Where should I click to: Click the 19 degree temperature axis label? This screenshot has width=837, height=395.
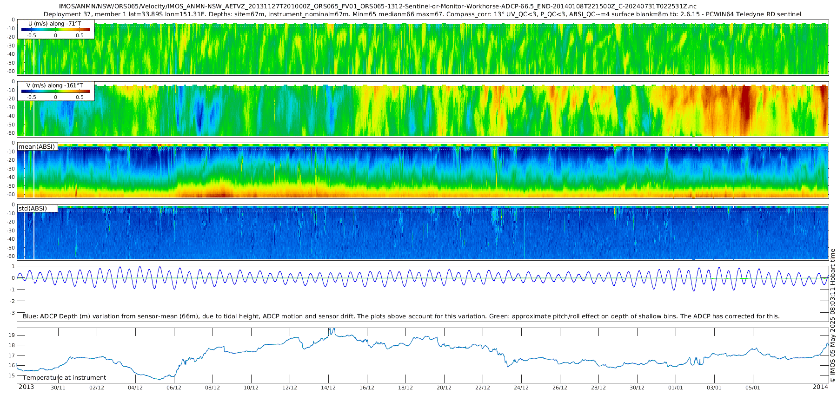(x=11, y=335)
